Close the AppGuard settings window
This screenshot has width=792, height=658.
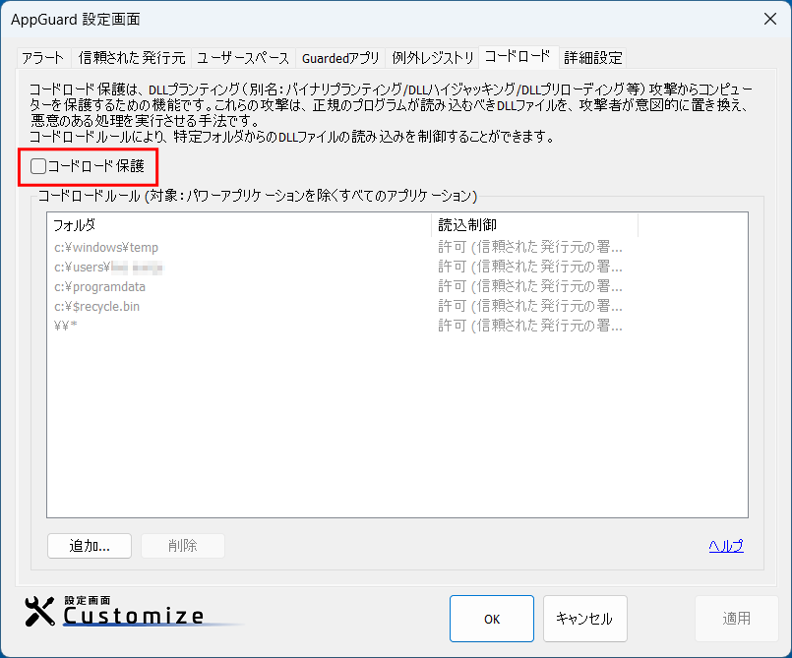tap(769, 19)
